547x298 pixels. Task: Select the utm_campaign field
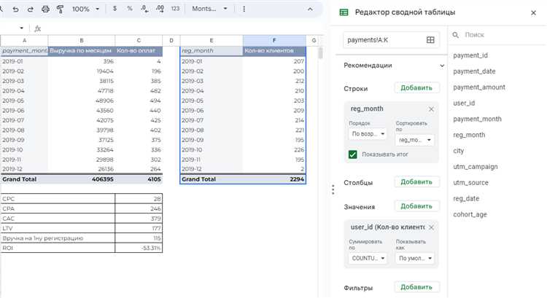tap(475, 167)
